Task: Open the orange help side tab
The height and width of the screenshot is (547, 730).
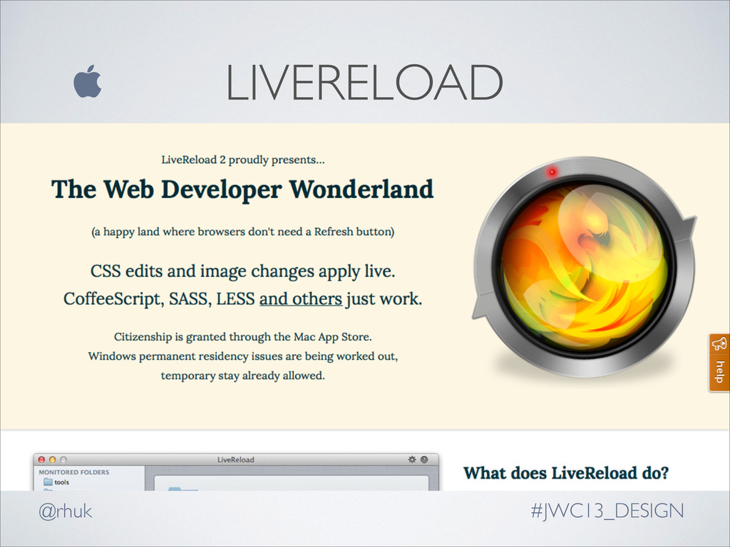Action: click(719, 363)
